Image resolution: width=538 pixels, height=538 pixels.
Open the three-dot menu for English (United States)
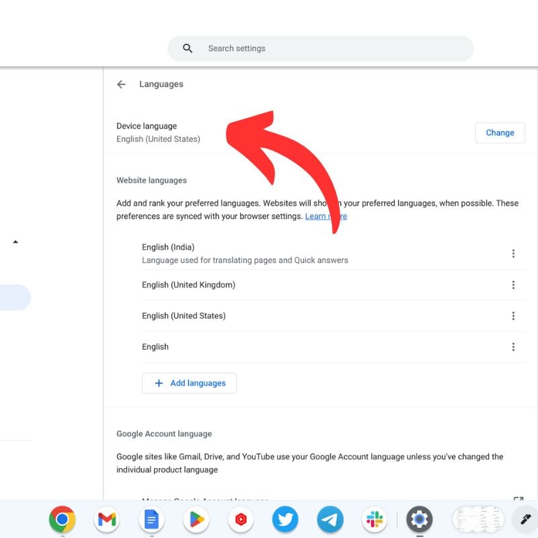click(514, 315)
